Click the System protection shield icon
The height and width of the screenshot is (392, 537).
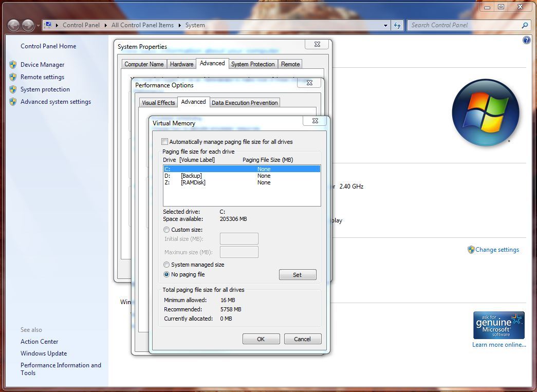13,89
